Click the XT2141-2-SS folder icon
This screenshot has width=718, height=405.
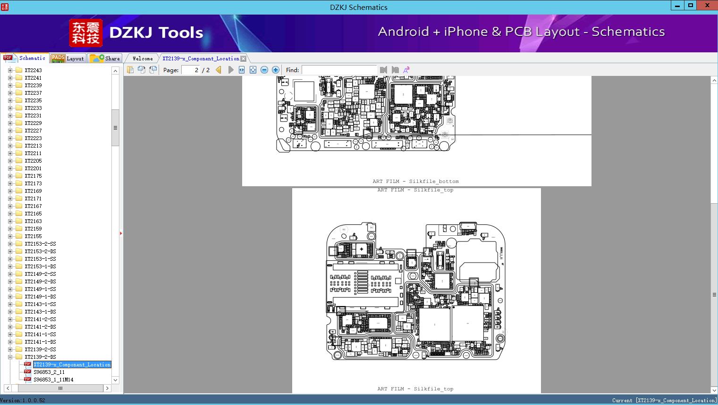19,319
